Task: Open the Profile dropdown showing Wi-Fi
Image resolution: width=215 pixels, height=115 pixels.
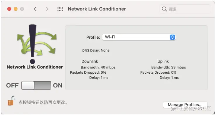Action: [139, 37]
